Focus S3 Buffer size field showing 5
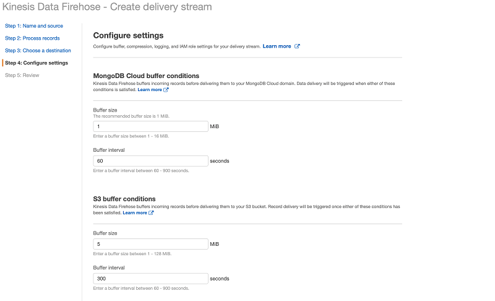 pyautogui.click(x=150, y=244)
